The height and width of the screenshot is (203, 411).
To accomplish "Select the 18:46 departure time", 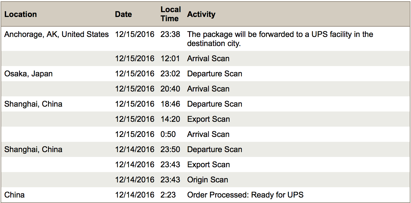I will (170, 104).
